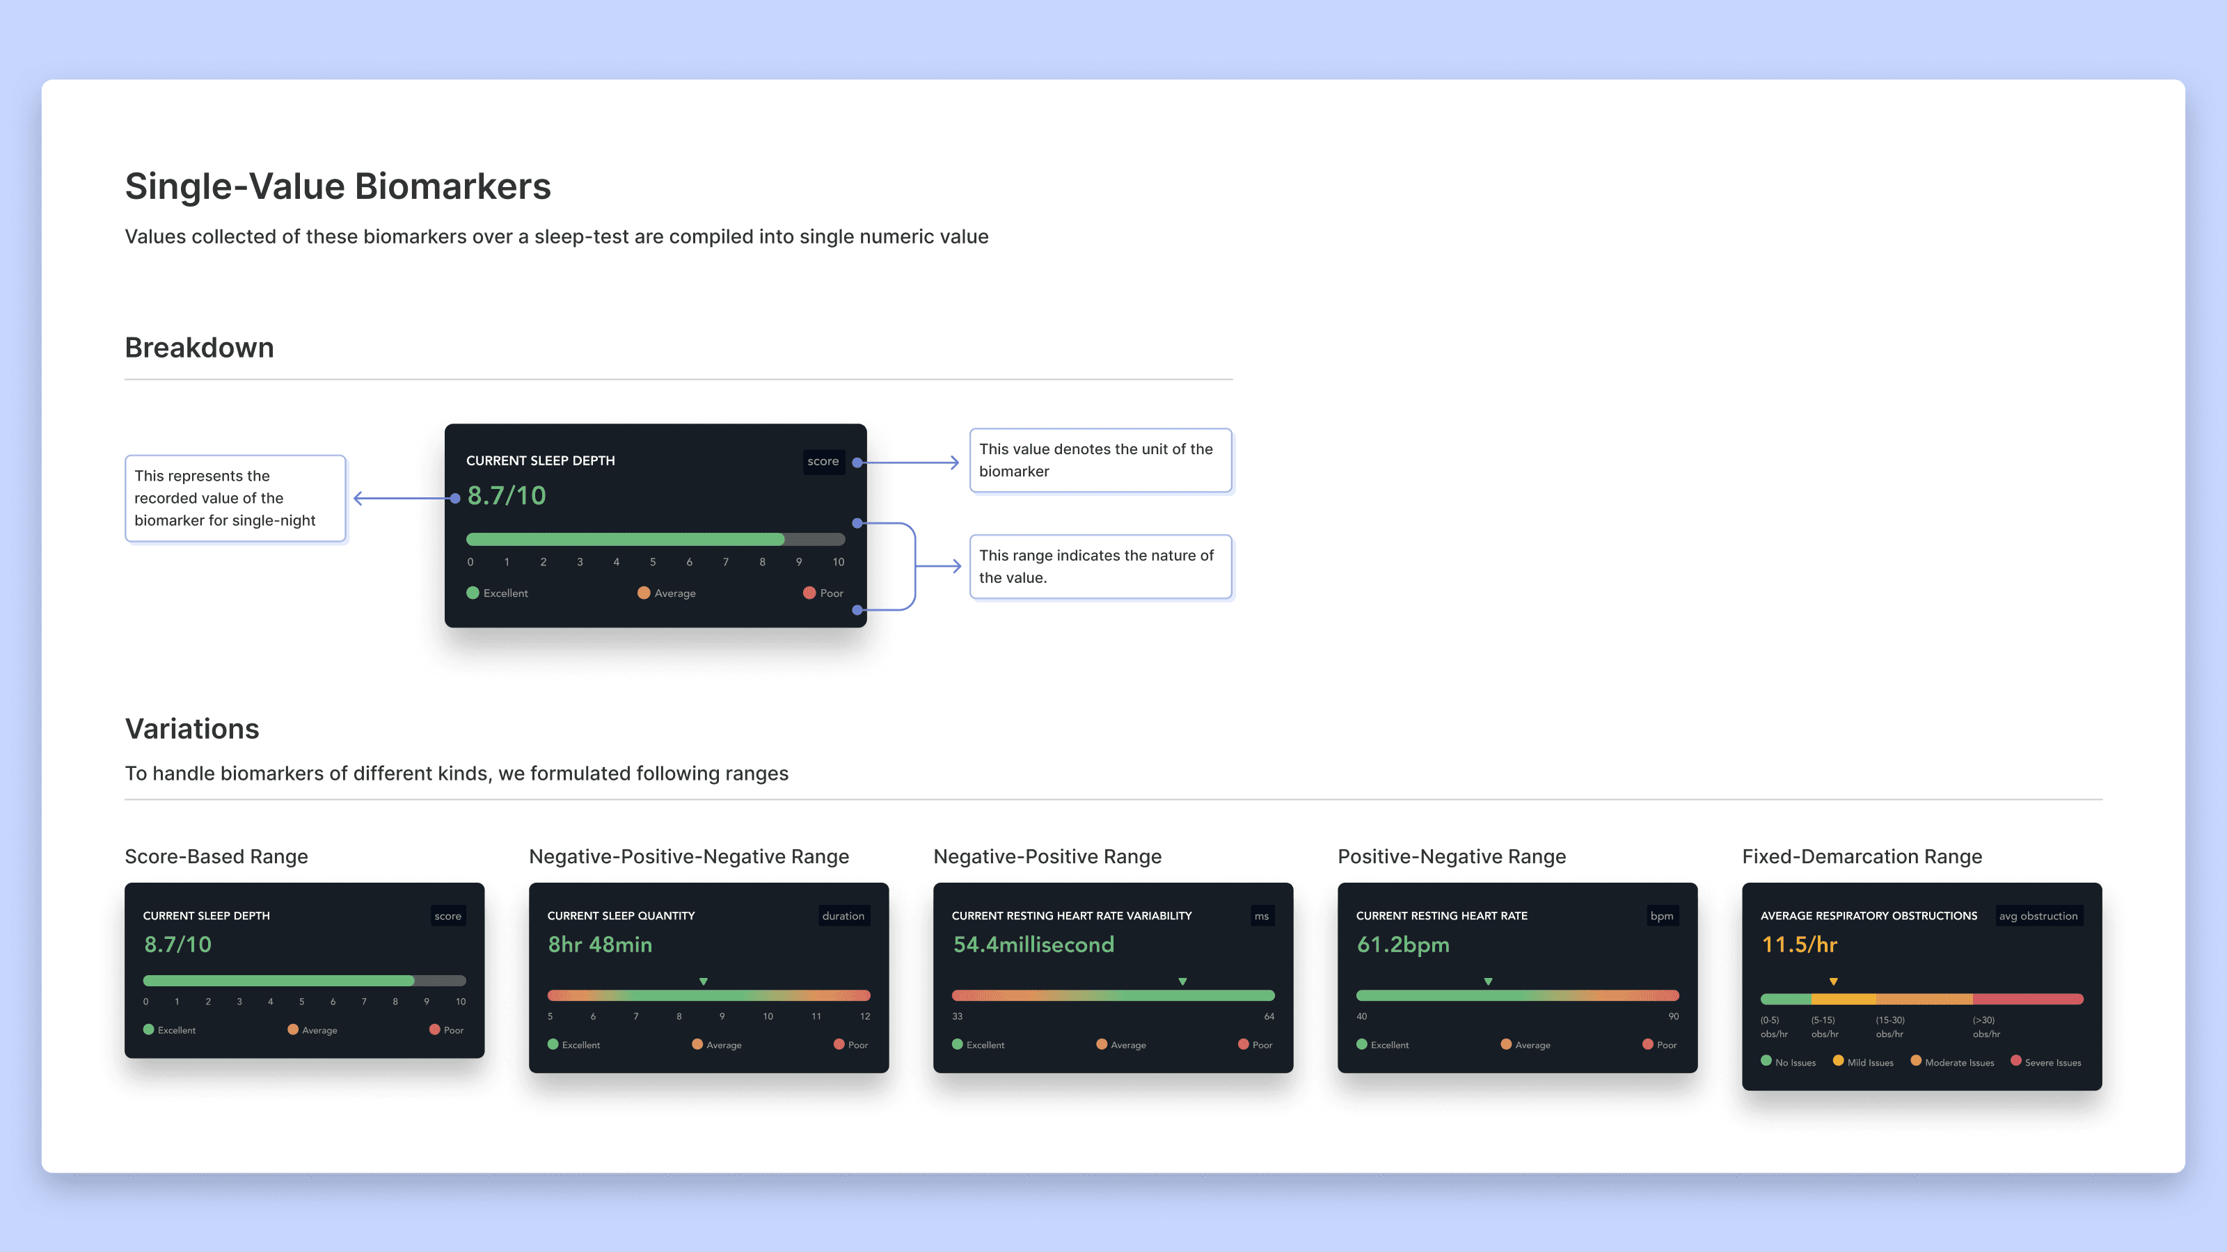
Task: Click the gradient bar on Heart Rate Variability card
Action: [1113, 995]
